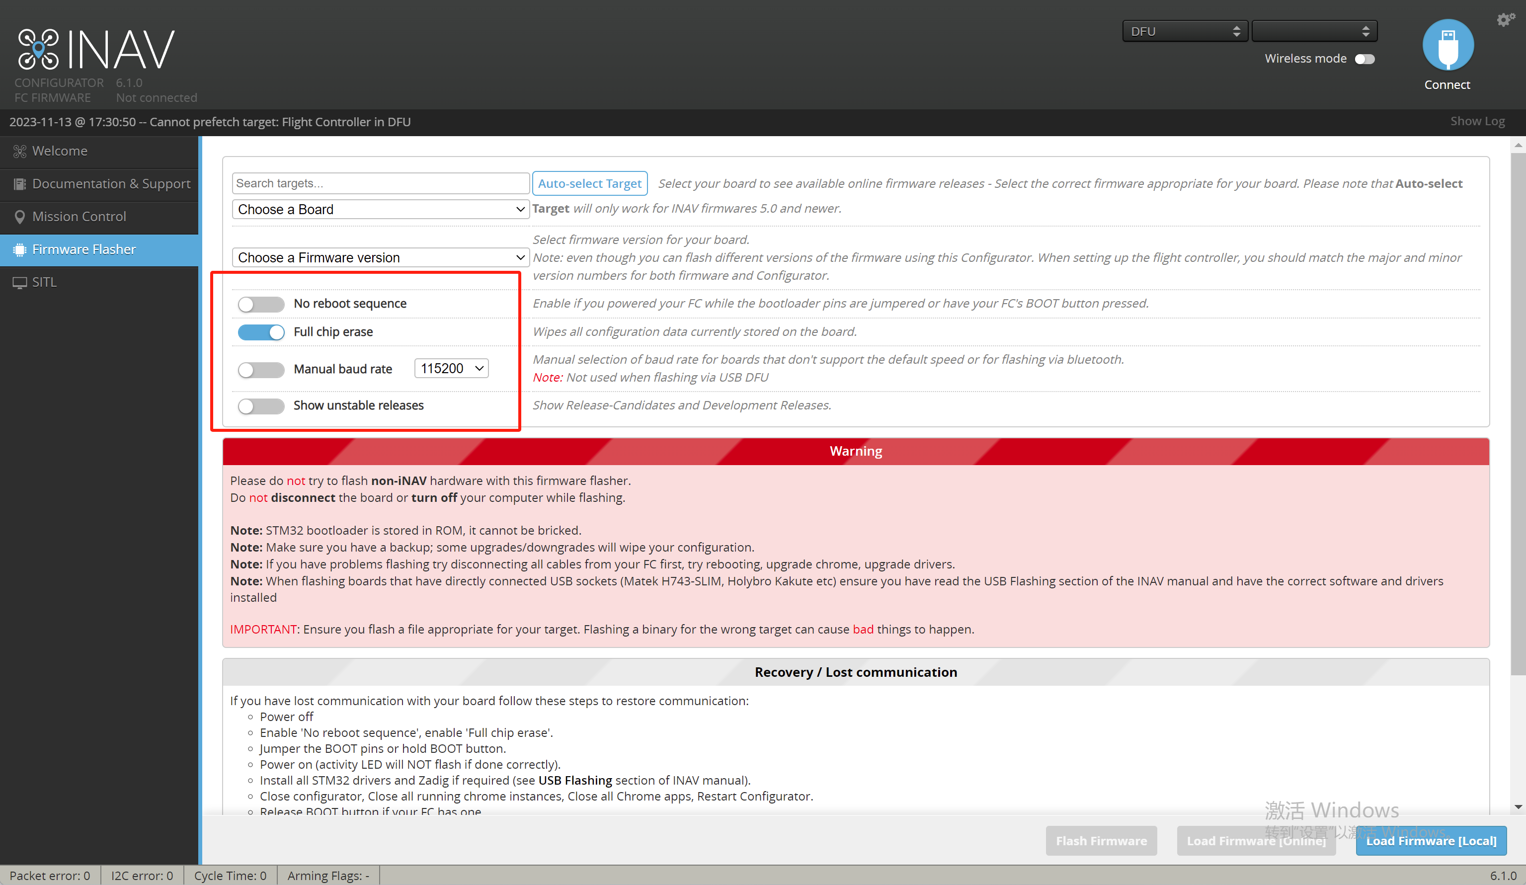1526x885 pixels.
Task: Click the Flash Firmware button
Action: (x=1101, y=841)
